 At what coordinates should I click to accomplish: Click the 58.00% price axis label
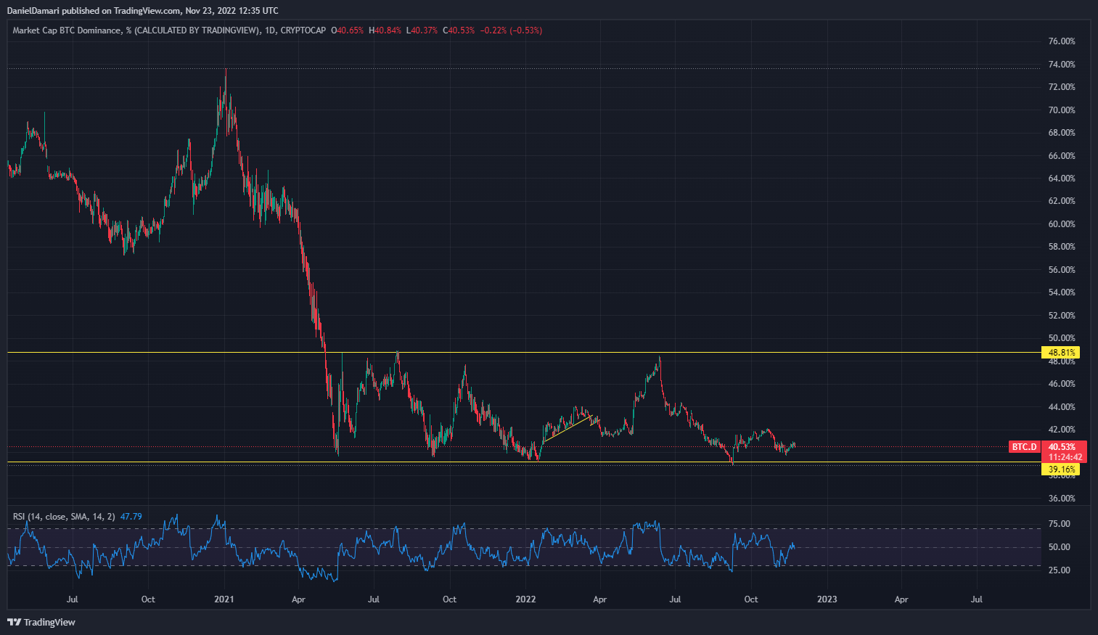pos(1062,247)
